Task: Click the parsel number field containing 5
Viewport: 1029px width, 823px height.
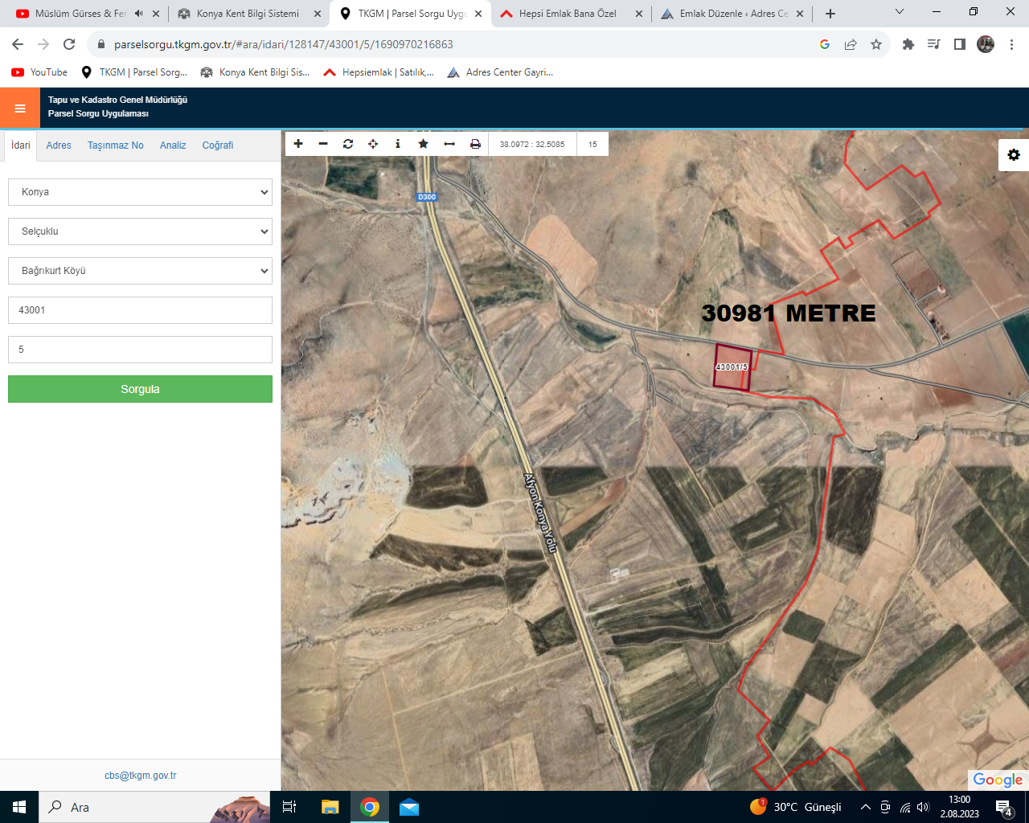Action: pos(140,350)
